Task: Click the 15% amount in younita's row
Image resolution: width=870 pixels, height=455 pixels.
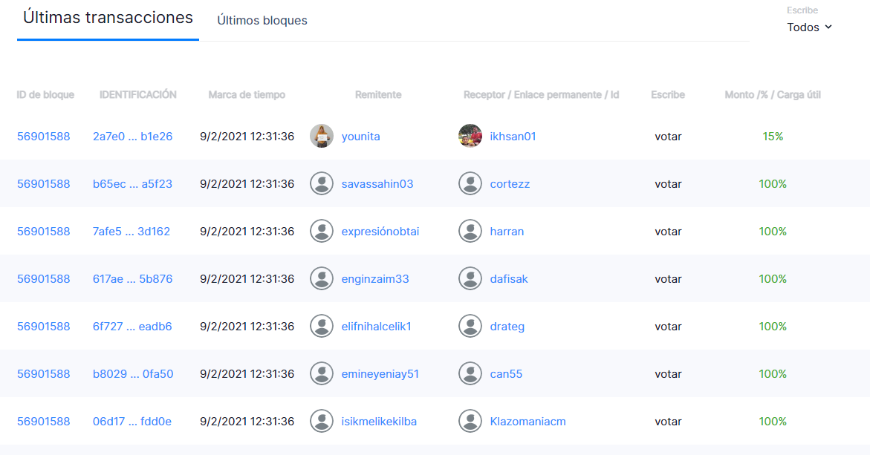Action: pos(773,137)
